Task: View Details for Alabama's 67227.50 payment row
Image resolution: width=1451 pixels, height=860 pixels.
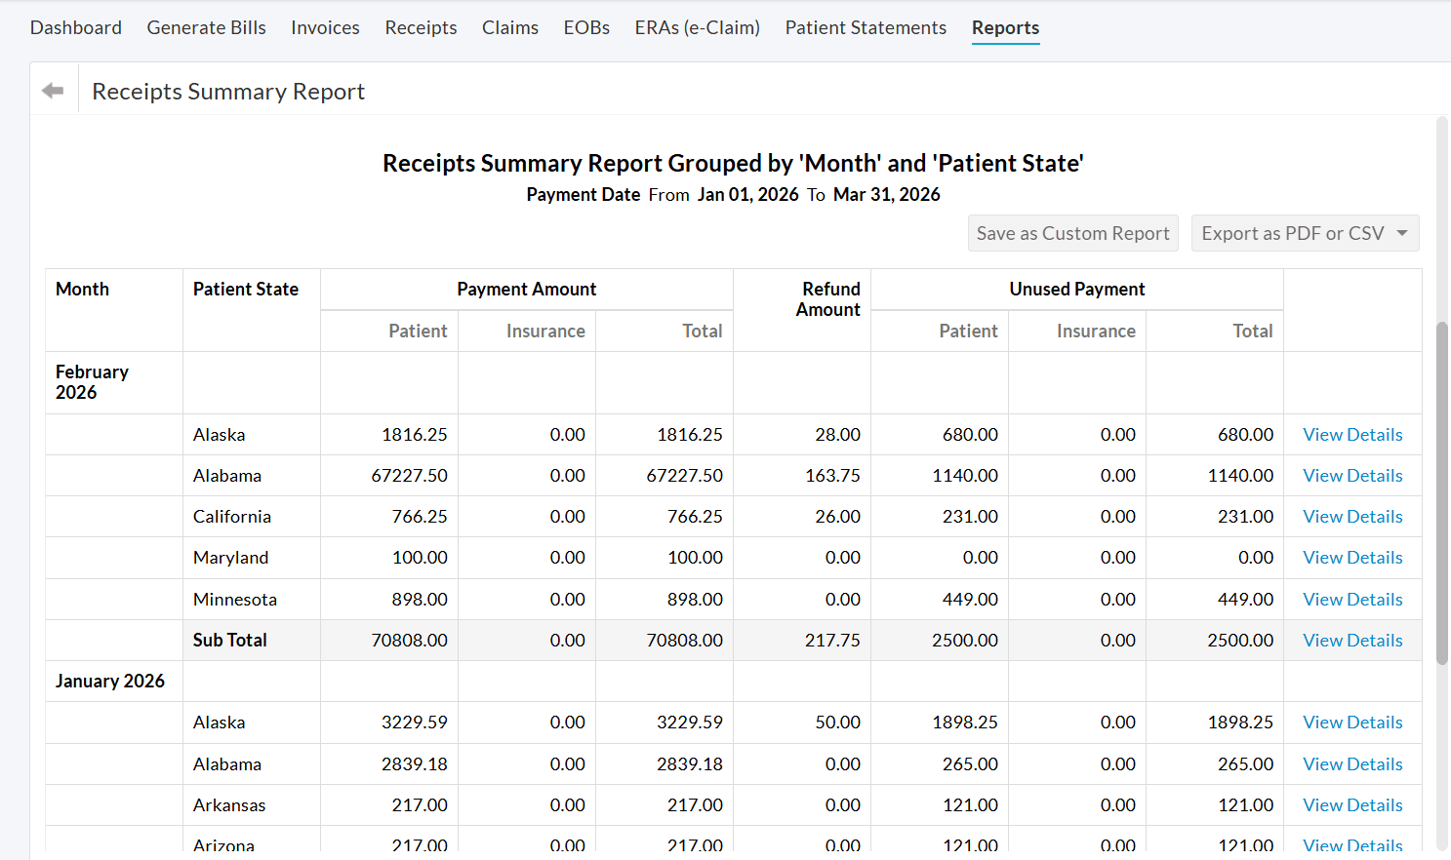Action: click(x=1352, y=475)
